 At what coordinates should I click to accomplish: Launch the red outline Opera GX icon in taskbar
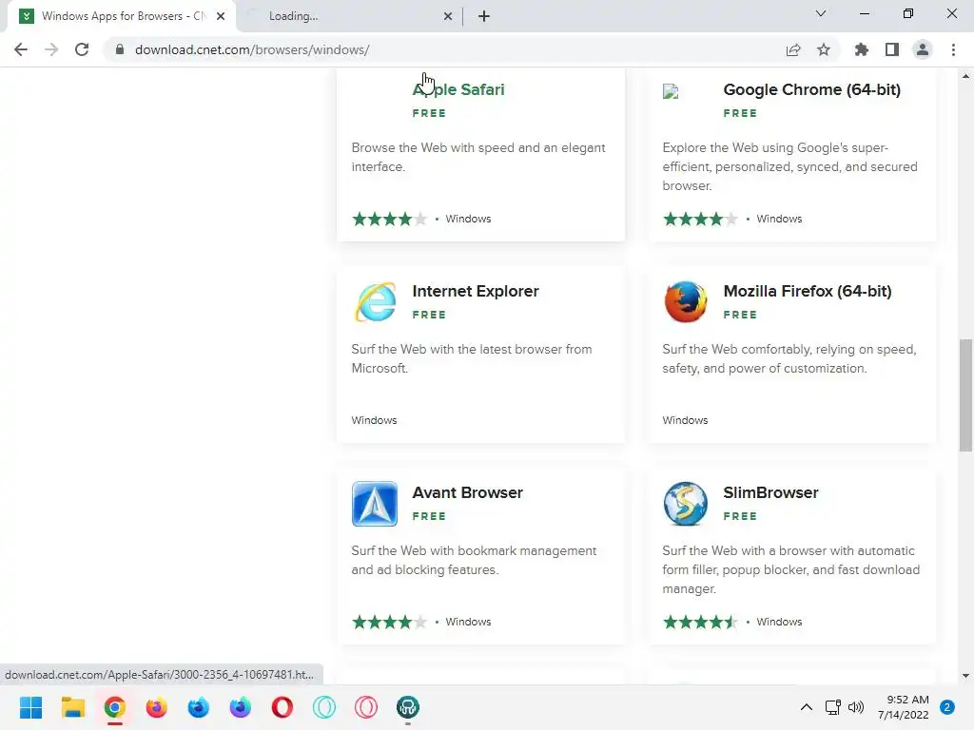(x=366, y=707)
